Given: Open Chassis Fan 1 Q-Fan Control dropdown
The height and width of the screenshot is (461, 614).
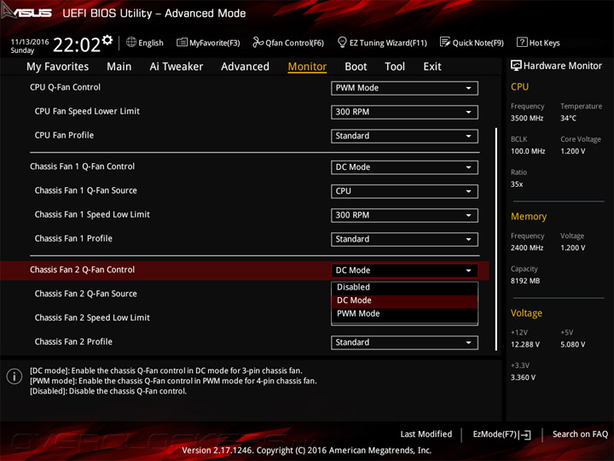Looking at the screenshot, I should pyautogui.click(x=404, y=167).
